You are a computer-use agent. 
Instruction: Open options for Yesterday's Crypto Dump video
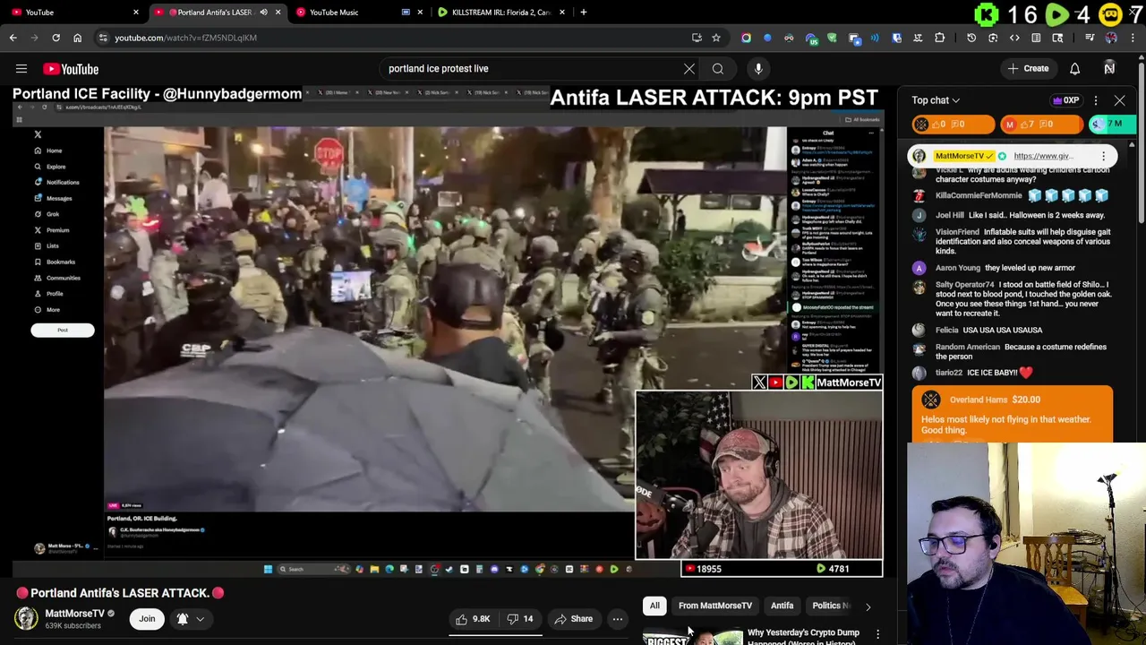pyautogui.click(x=877, y=633)
